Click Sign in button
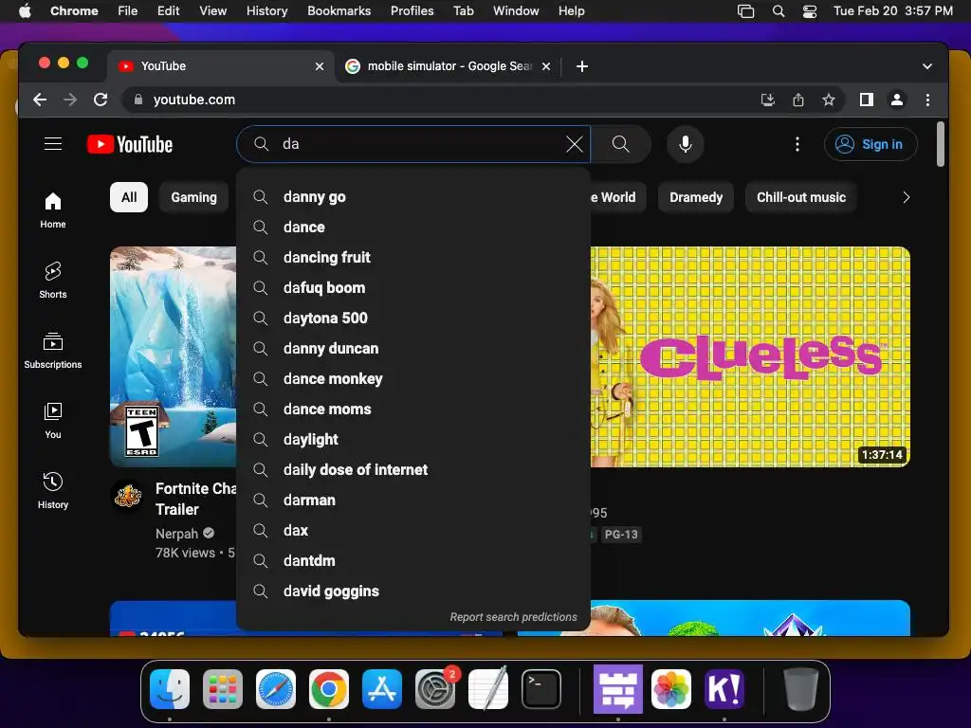 [870, 144]
